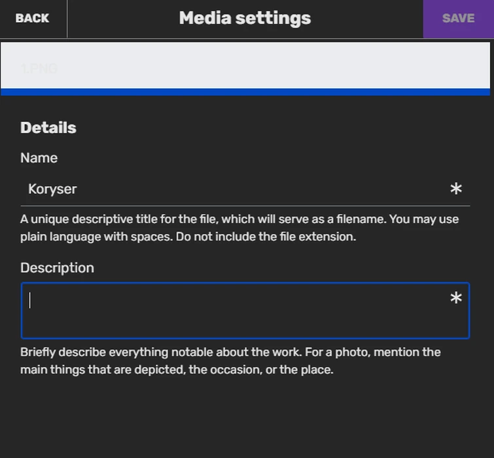Click the Description help text below box
Image resolution: width=494 pixels, height=458 pixels.
[230, 360]
